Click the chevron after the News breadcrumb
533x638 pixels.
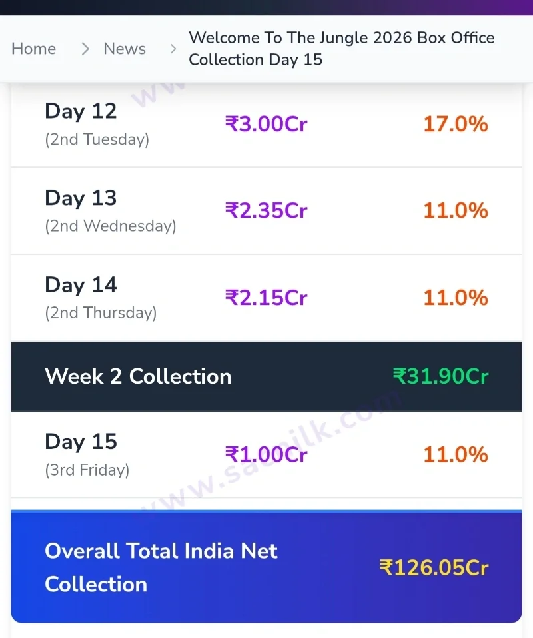click(x=173, y=49)
